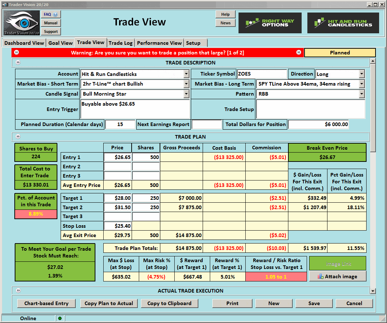
Task: Open the Trade Log tab
Action: pos(121,43)
